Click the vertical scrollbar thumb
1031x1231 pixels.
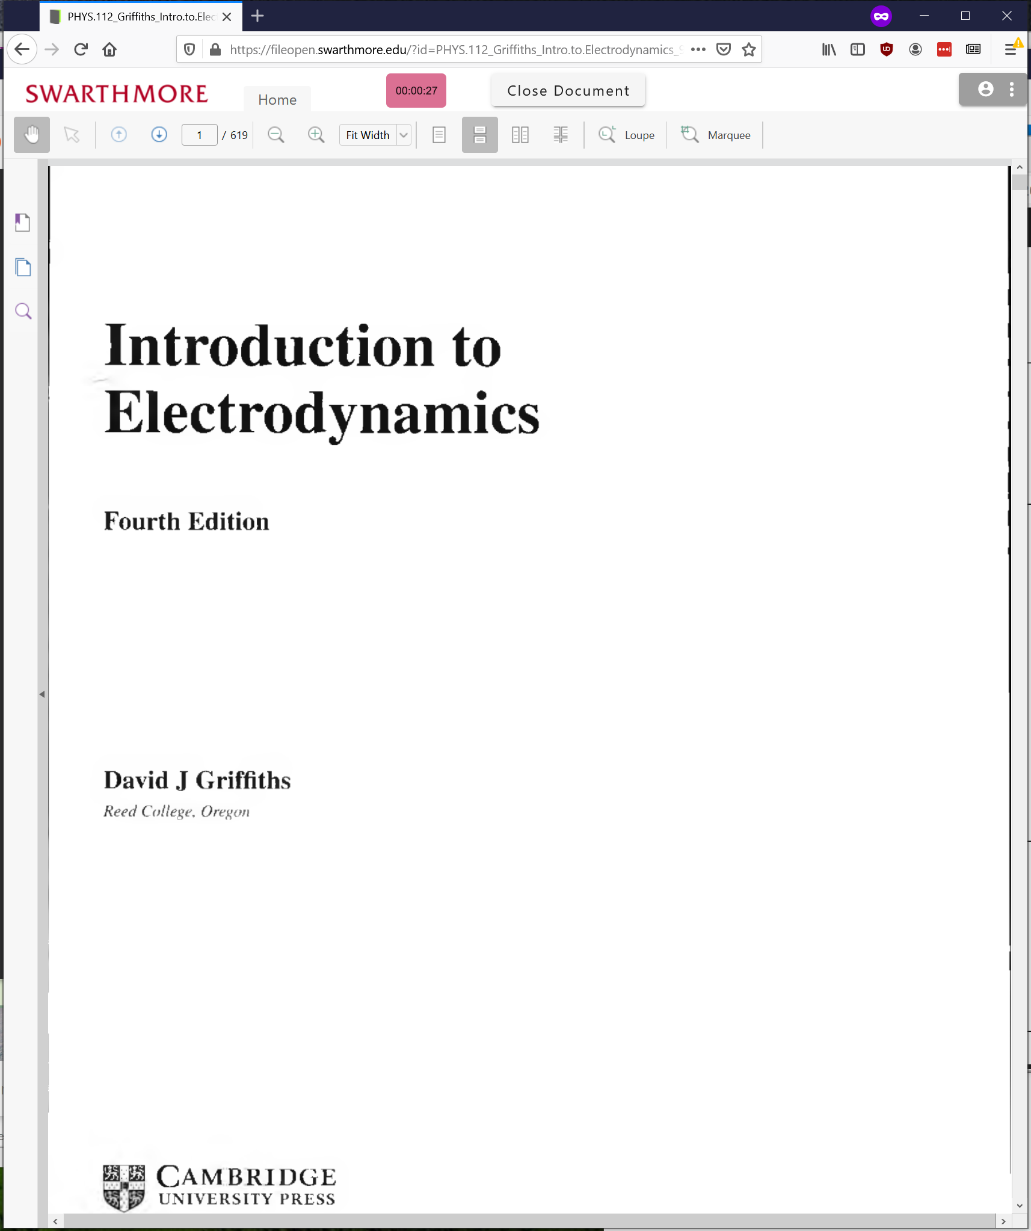click(1019, 182)
